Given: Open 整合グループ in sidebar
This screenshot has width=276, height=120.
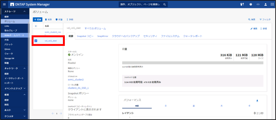Looking at the screenshot, I should point(11,30).
